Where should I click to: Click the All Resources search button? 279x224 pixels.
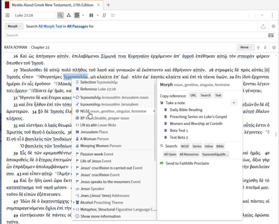click(x=189, y=155)
